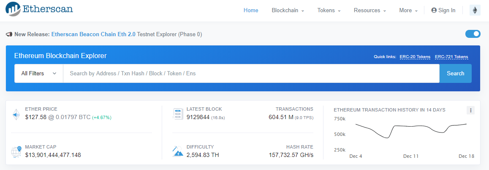
Task: Click the 750k chart axis label
Action: click(x=340, y=119)
